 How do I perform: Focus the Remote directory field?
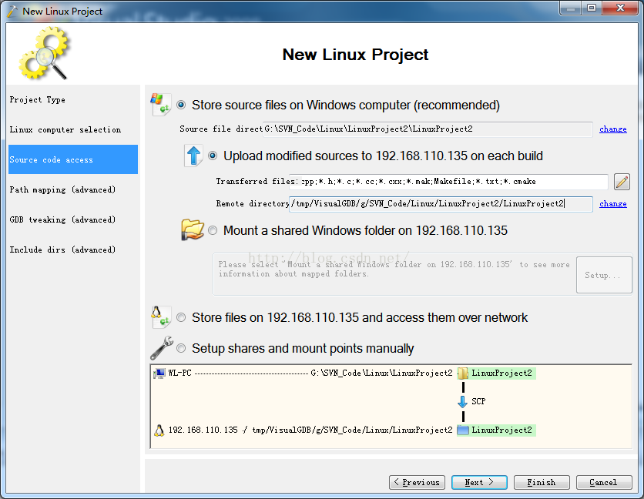441,204
